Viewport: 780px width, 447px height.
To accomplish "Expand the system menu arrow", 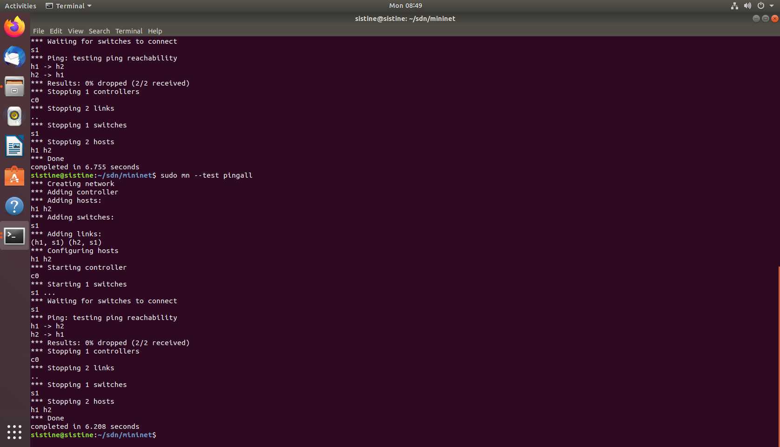I will [771, 6].
